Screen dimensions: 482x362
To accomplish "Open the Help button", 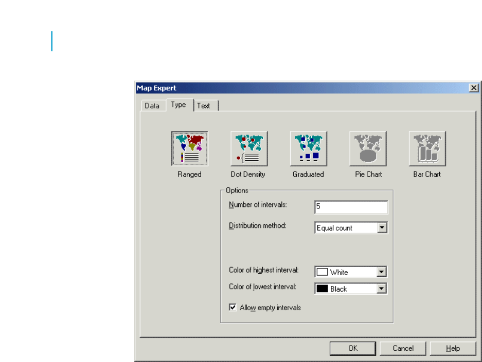I will 453,348.
